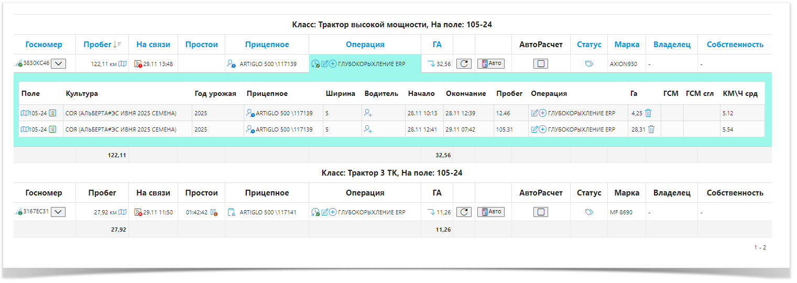This screenshot has height=283, width=797.
Task: Open map icon next to 122,11 км mileage
Action: pyautogui.click(x=122, y=64)
